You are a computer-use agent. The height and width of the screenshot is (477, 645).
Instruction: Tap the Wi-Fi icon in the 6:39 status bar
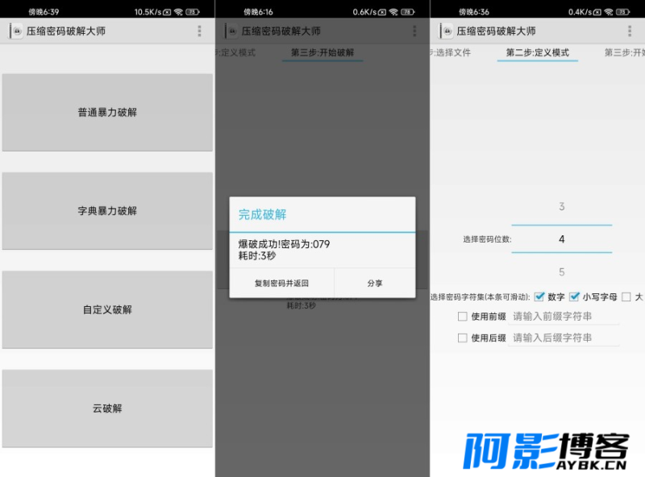pyautogui.click(x=178, y=12)
